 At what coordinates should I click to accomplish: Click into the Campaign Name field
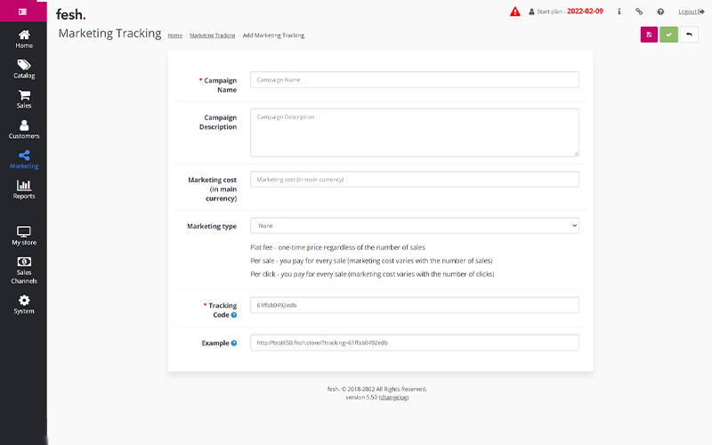click(414, 80)
